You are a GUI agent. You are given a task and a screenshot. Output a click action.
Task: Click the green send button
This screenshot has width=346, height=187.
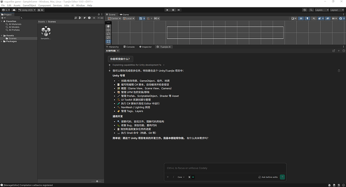point(282,177)
